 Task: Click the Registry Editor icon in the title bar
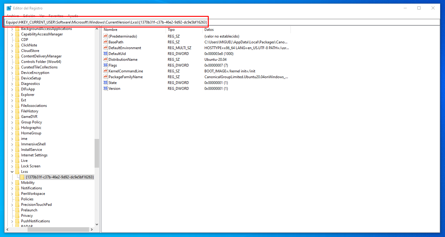tap(9, 8)
